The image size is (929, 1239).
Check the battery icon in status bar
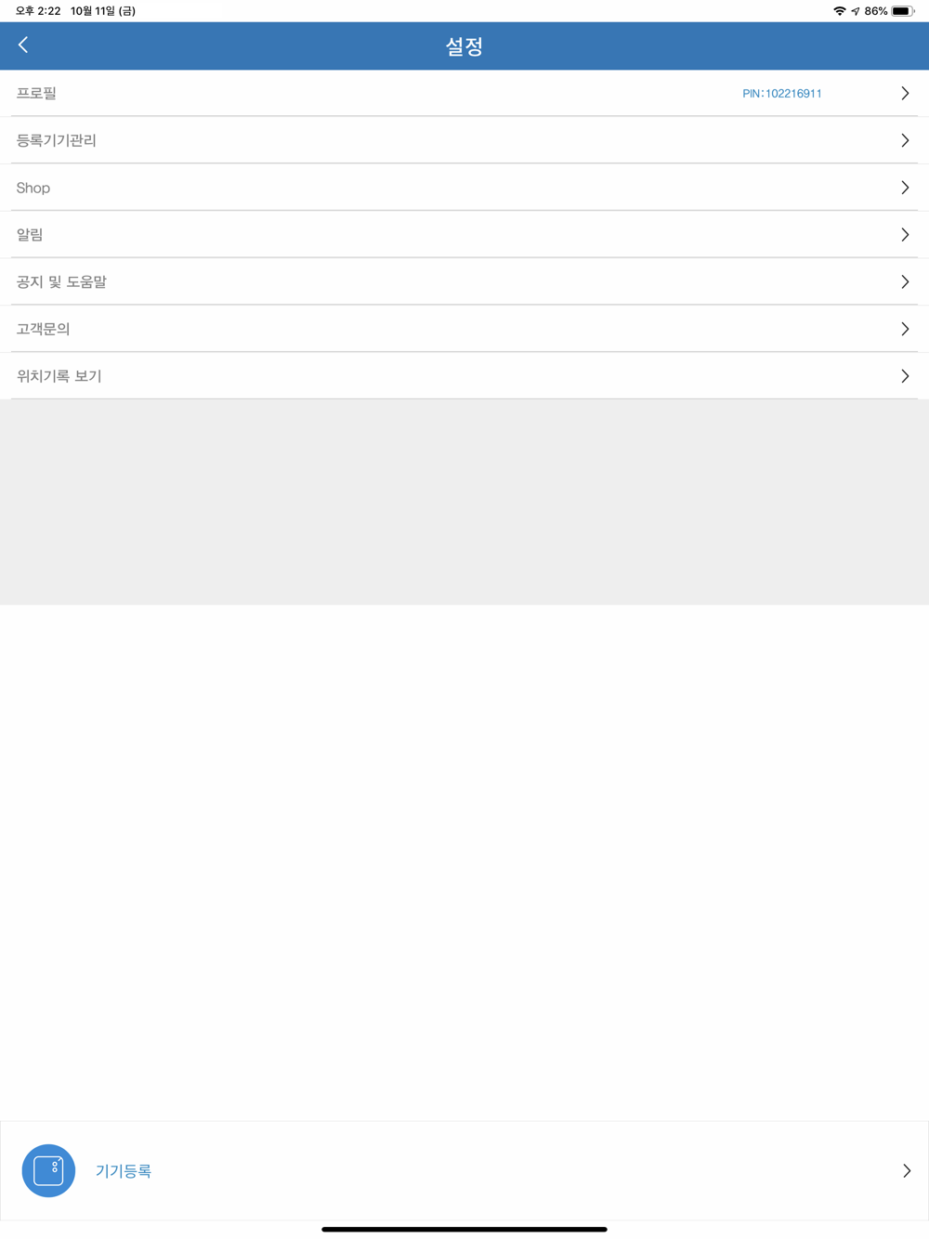pyautogui.click(x=902, y=11)
